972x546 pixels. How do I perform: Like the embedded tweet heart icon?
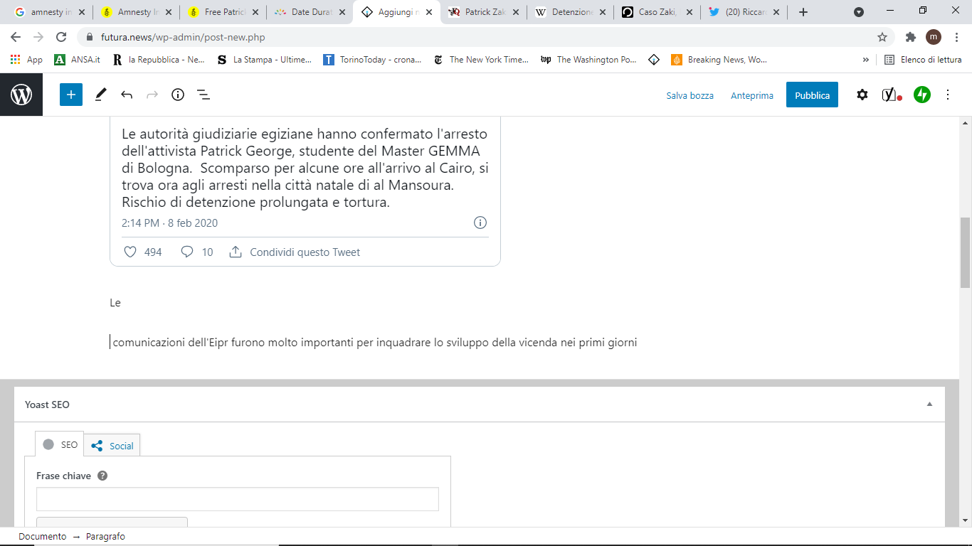pyautogui.click(x=130, y=252)
